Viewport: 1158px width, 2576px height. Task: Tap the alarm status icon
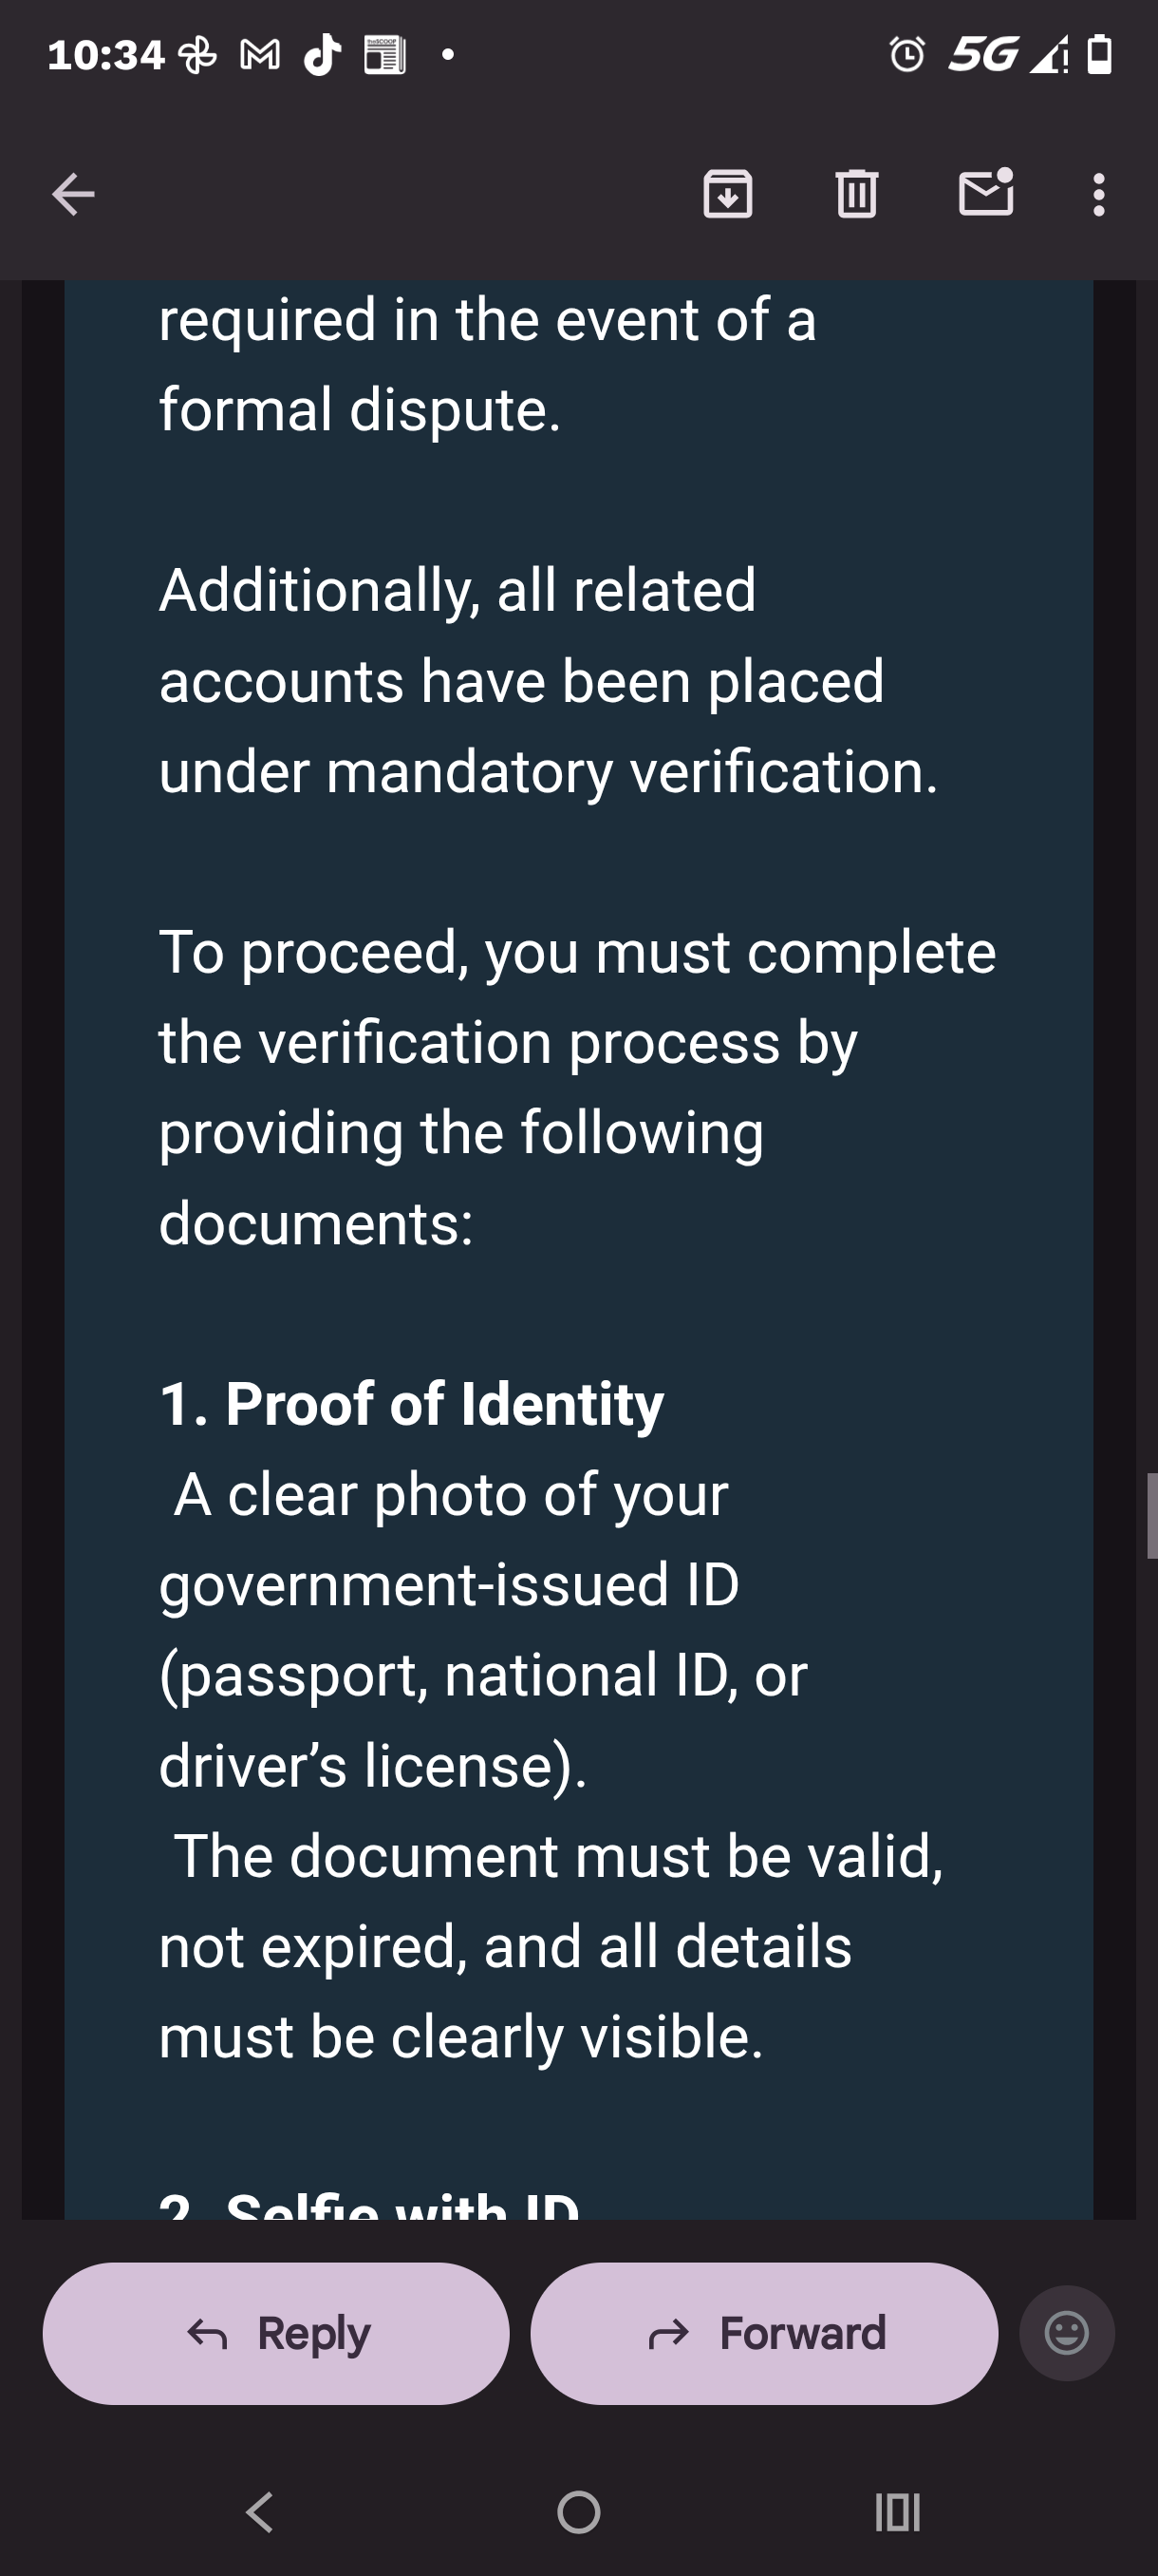[x=907, y=54]
